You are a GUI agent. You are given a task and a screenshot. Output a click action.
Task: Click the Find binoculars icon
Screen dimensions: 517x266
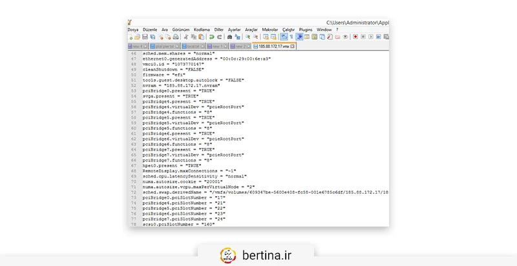point(230,37)
